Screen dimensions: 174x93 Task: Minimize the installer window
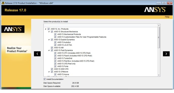pyautogui.click(x=159, y=3)
